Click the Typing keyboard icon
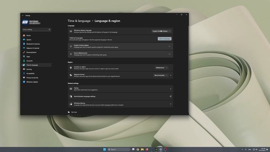This screenshot has height=152, width=270. (x=71, y=89)
